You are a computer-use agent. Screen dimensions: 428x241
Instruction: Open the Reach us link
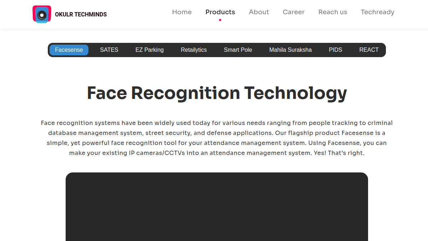click(333, 12)
